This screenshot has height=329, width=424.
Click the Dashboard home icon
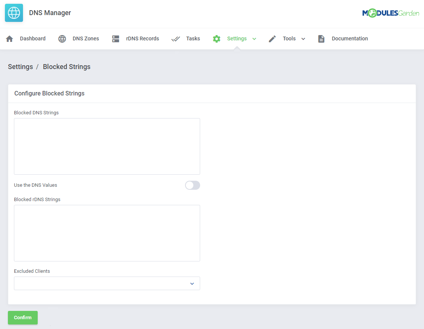tap(9, 39)
